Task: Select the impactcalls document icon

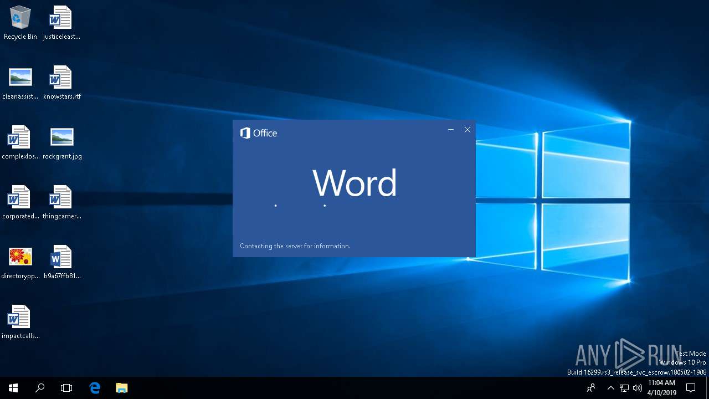Action: pyautogui.click(x=20, y=323)
